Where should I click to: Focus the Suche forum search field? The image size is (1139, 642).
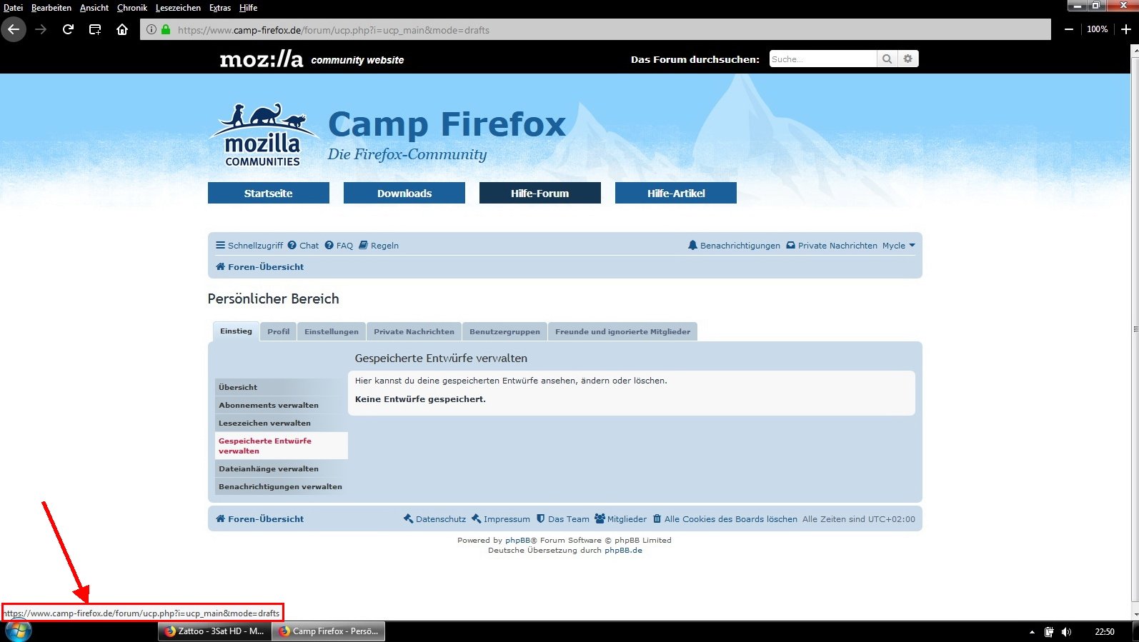(x=823, y=59)
